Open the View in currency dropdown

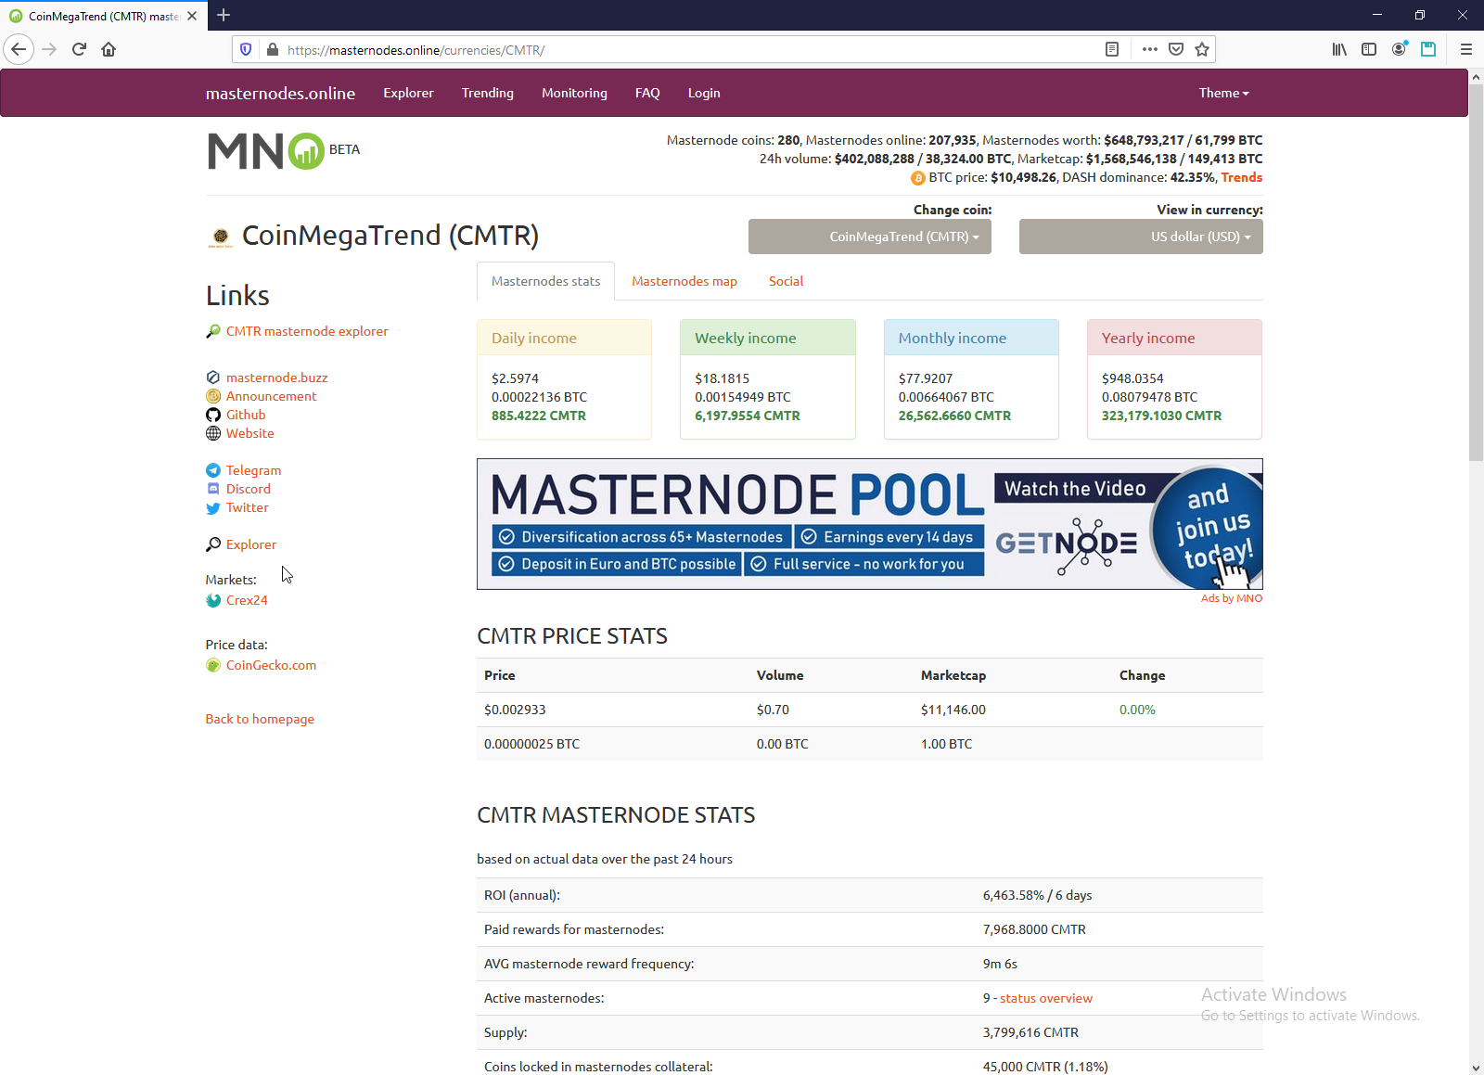pyautogui.click(x=1141, y=237)
